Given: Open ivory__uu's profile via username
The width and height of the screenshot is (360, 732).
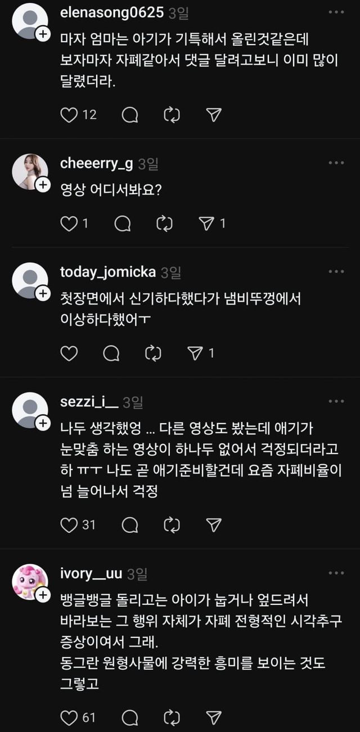Looking at the screenshot, I should pos(91,573).
